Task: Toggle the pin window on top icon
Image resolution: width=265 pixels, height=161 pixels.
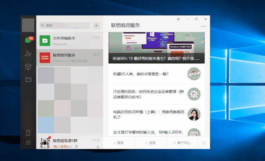Action: point(178,19)
